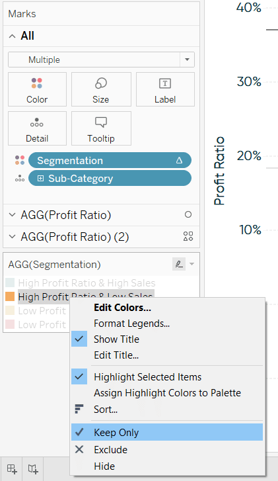
Task: Add a new worksheet via bottom icon
Action: [x=13, y=468]
